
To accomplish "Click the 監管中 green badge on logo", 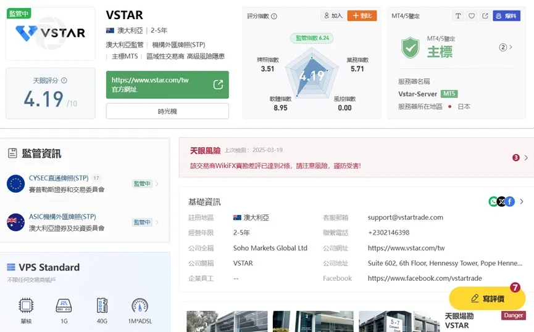I will pos(19,14).
